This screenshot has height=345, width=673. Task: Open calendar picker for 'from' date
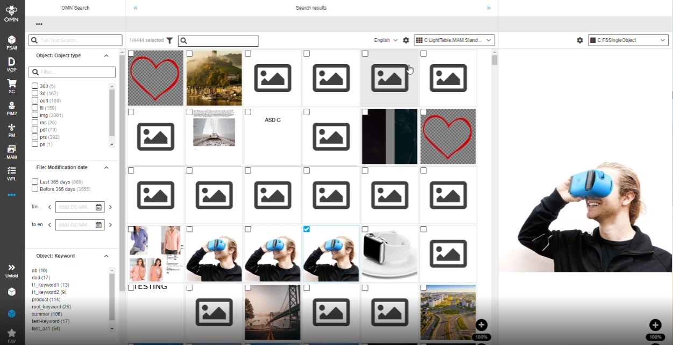point(98,207)
